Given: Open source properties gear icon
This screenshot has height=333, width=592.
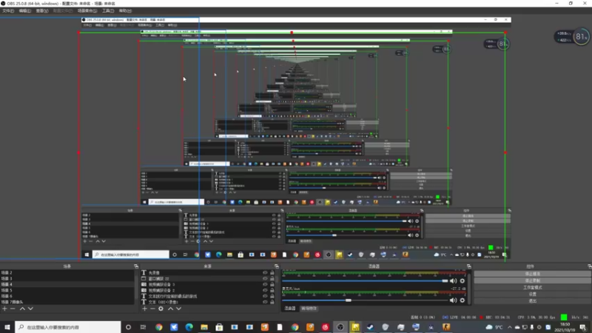Looking at the screenshot, I should pyautogui.click(x=161, y=309).
